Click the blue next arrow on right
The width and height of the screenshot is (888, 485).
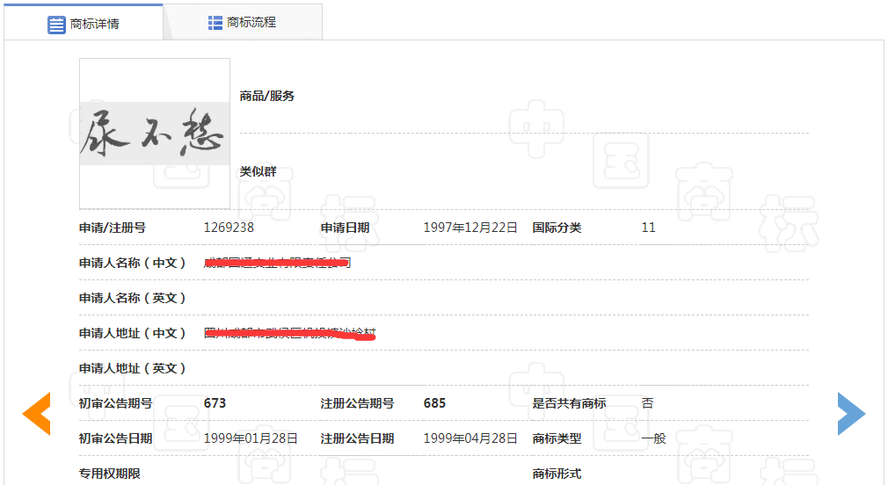tap(850, 414)
